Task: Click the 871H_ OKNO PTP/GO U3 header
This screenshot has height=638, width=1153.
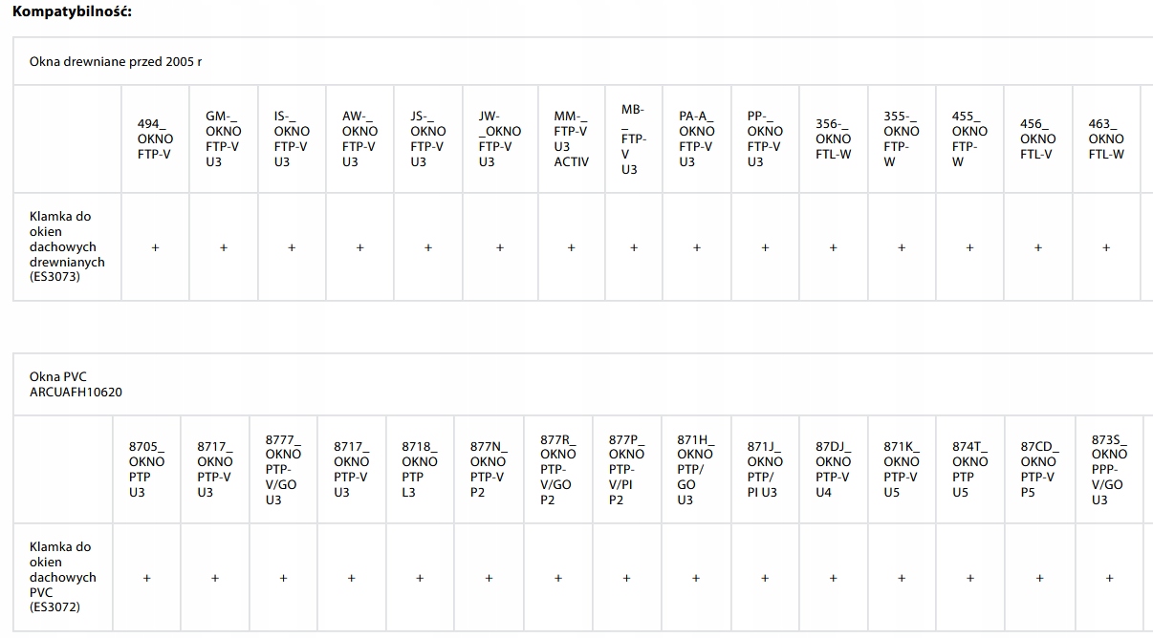Action: 696,469
